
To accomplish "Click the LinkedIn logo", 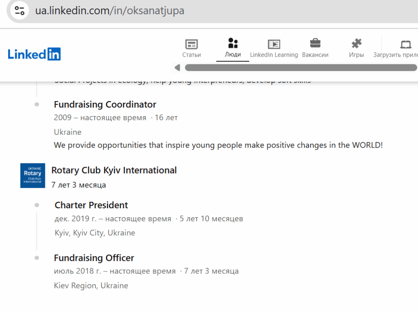I will (x=34, y=54).
